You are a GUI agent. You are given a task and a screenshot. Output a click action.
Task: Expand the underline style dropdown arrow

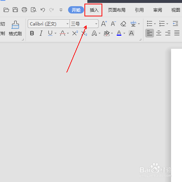point(56,33)
